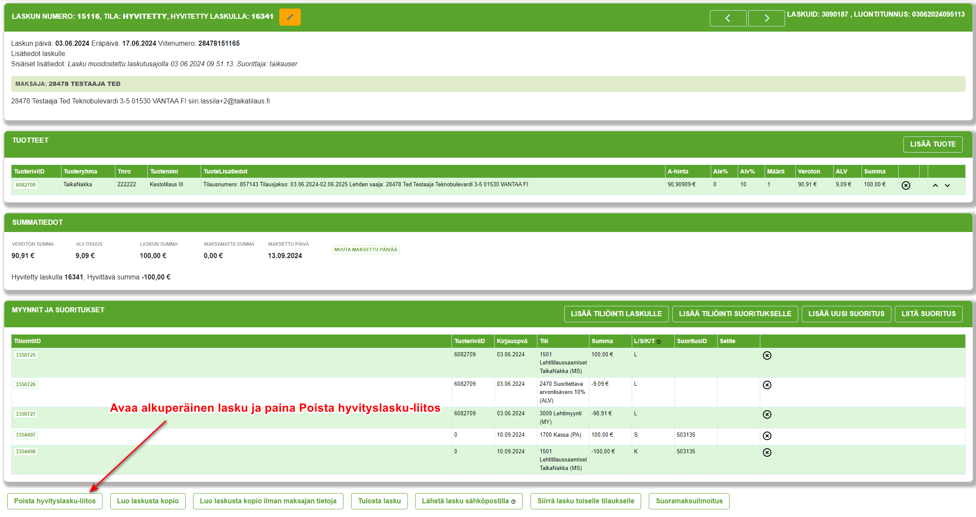Click Poista hyvityslasku-liitos button
The height and width of the screenshot is (517, 976).
point(55,501)
